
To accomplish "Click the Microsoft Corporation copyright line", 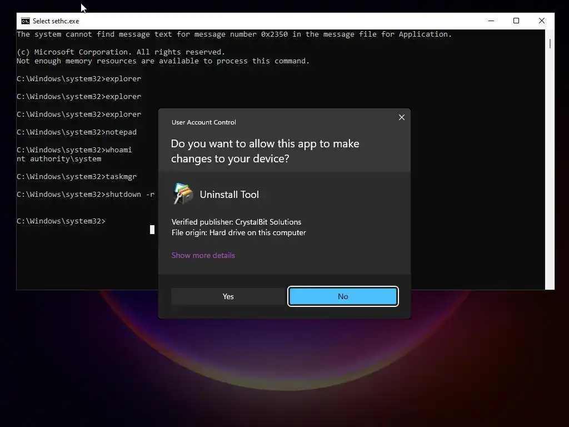I will coord(121,52).
